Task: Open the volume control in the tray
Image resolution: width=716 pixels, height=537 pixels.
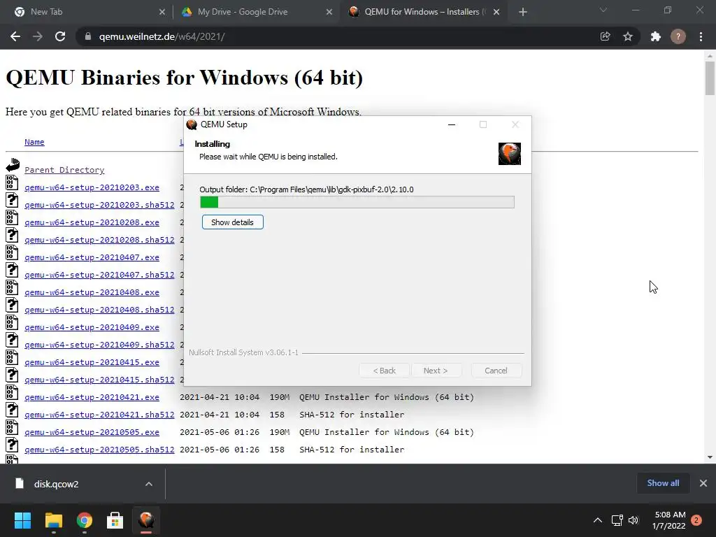Action: [x=633, y=520]
